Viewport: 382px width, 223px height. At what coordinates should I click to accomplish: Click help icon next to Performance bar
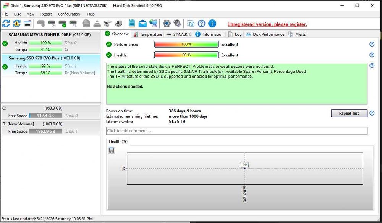[x=372, y=44]
